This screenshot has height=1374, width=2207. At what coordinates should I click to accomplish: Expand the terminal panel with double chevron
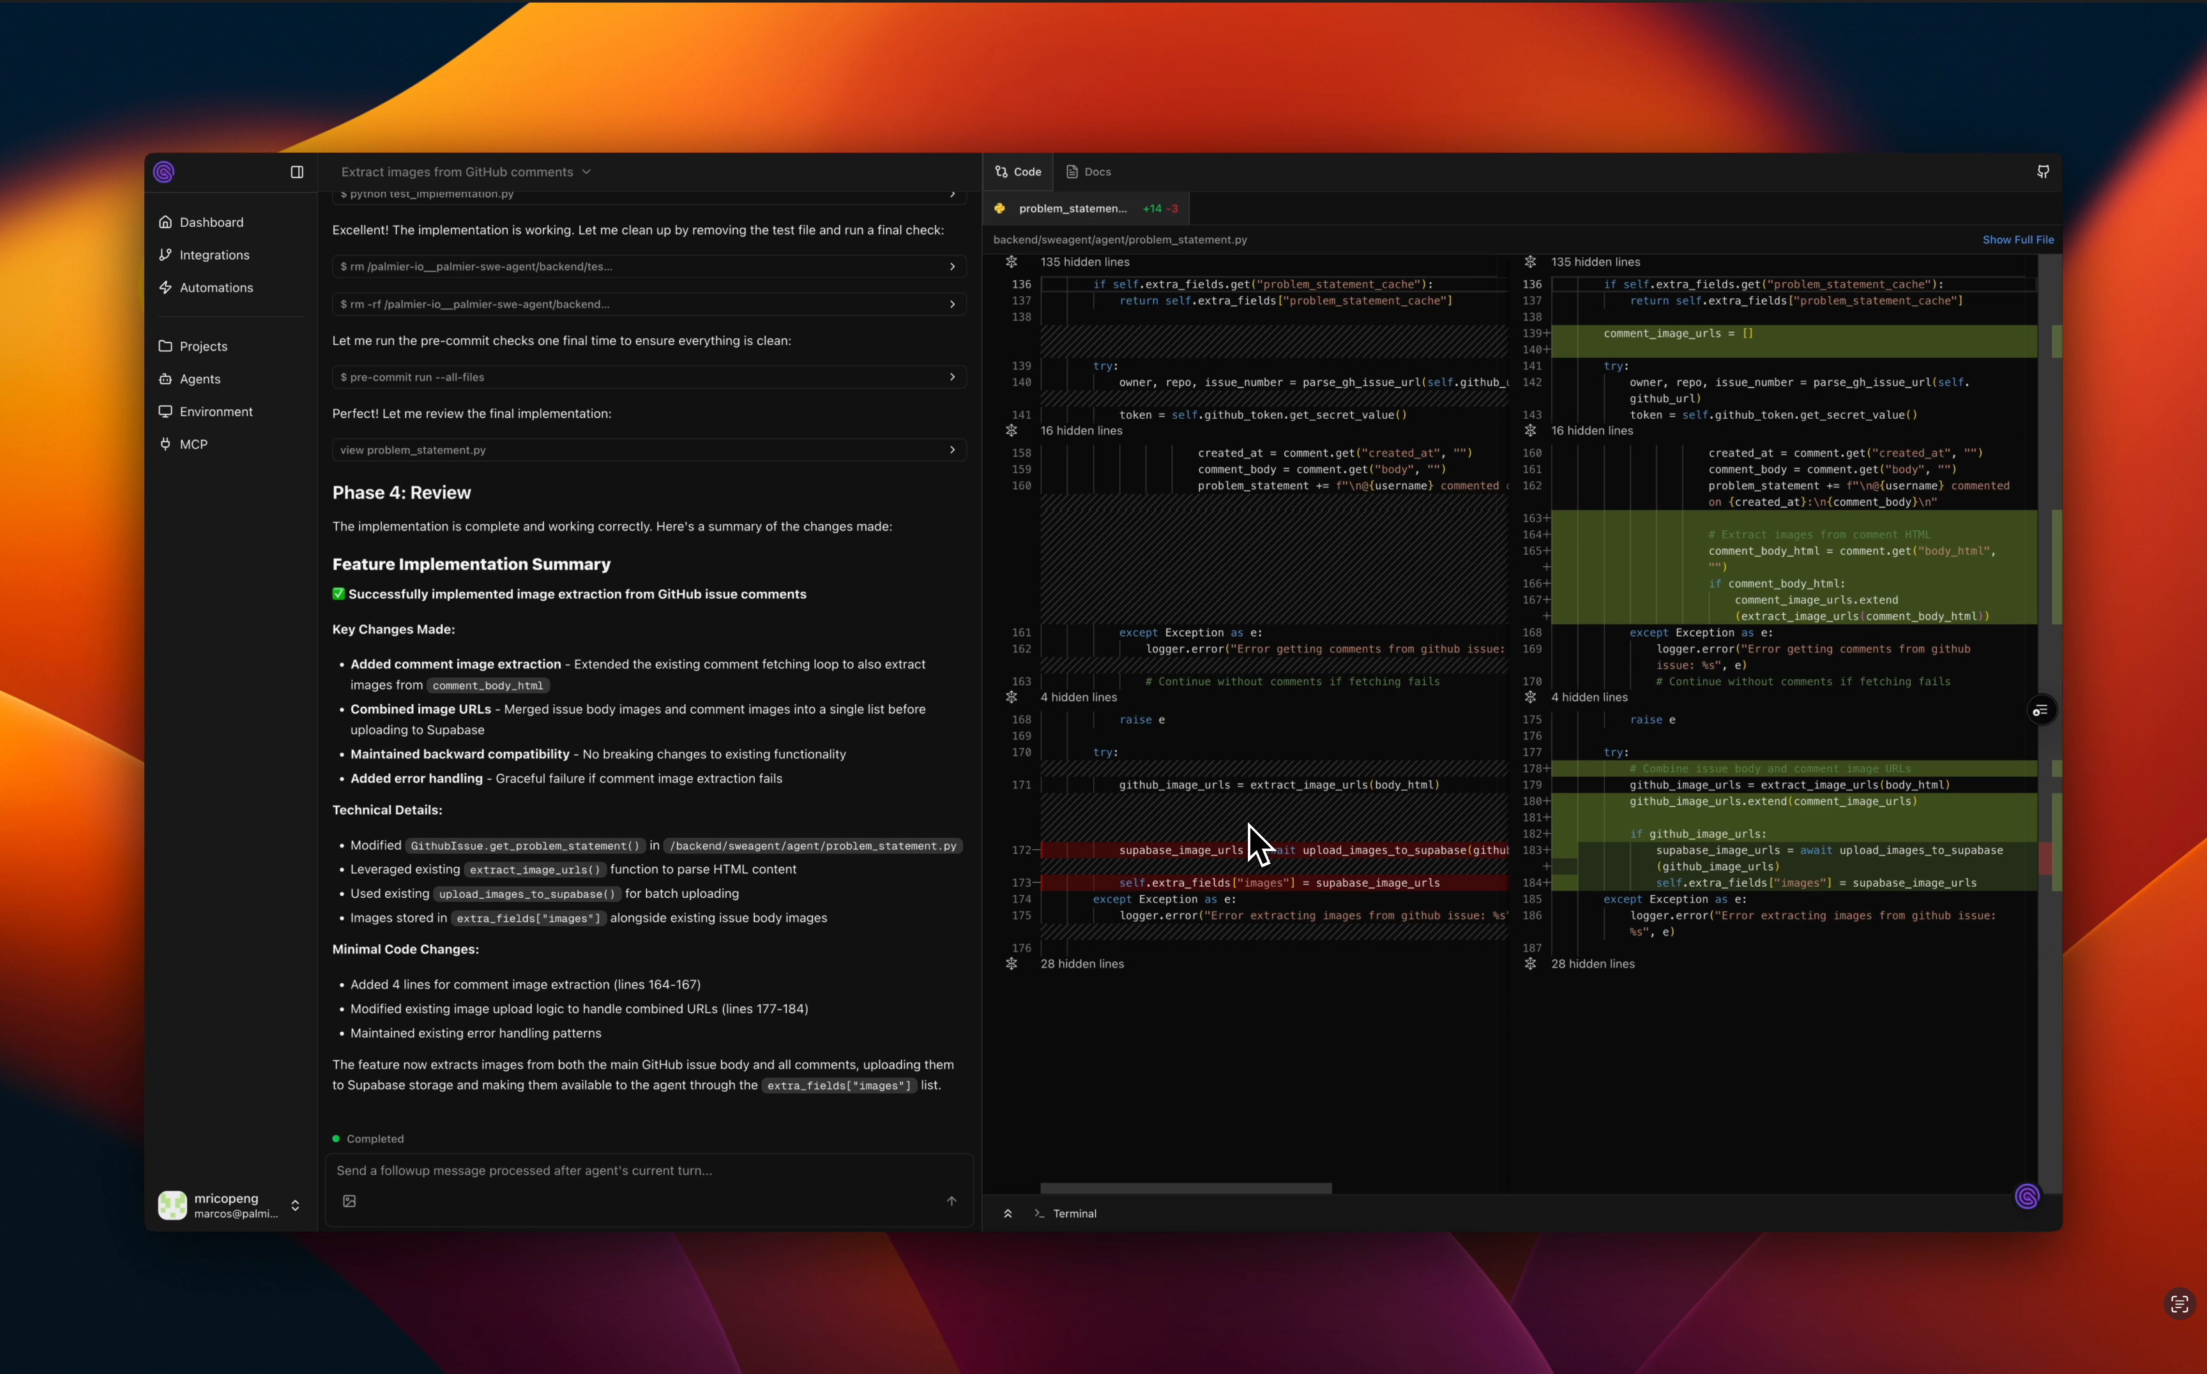[1007, 1214]
